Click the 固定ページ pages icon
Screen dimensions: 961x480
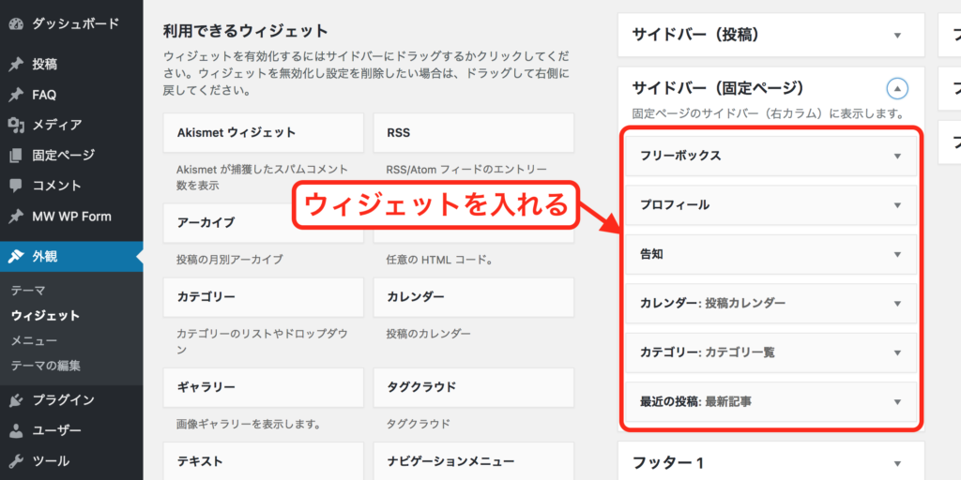(x=16, y=156)
